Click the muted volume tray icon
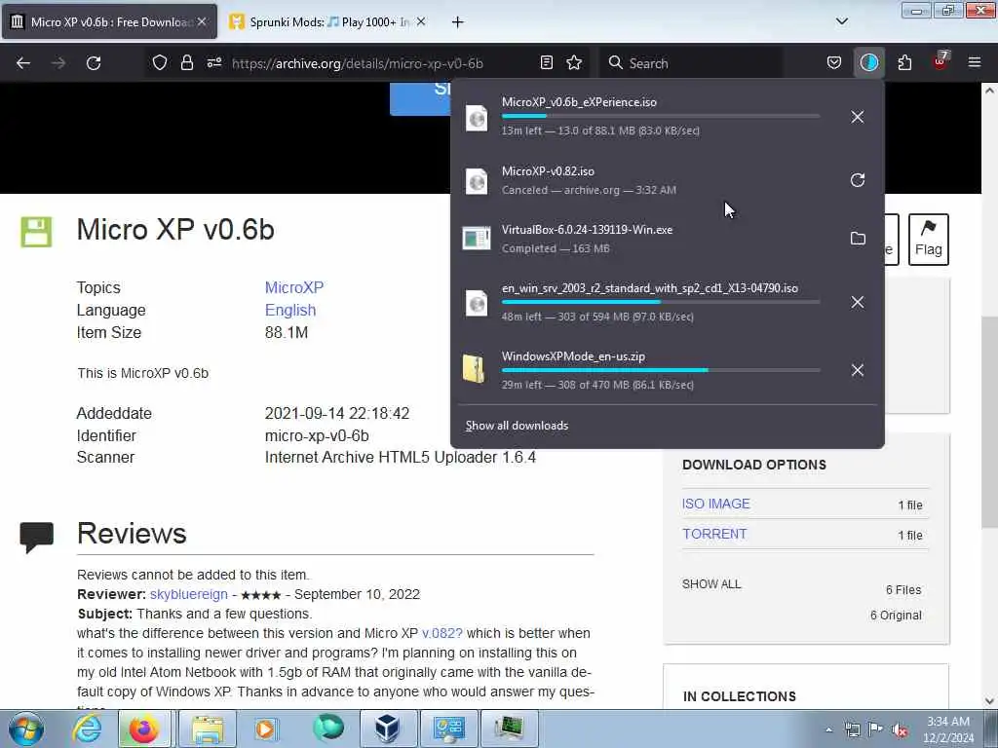998x748 pixels. [900, 729]
